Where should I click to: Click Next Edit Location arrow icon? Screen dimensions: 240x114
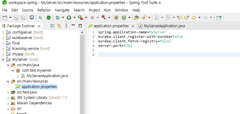[187, 18]
